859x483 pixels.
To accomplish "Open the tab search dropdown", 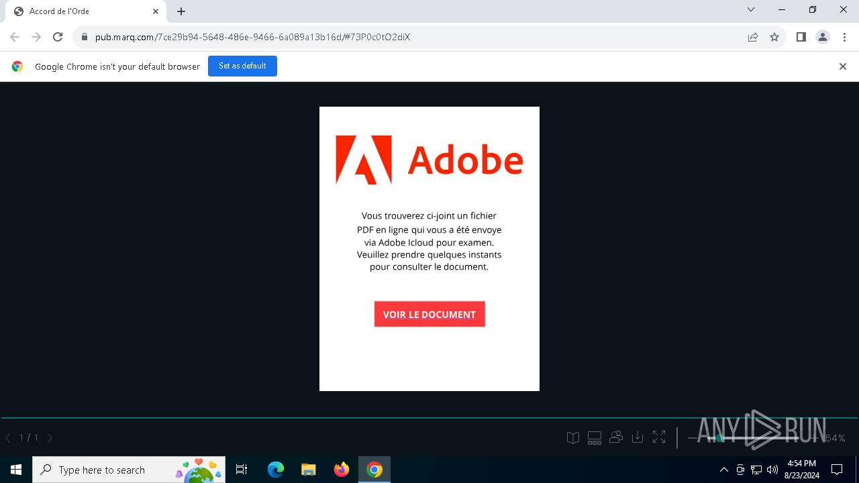I will [x=751, y=9].
